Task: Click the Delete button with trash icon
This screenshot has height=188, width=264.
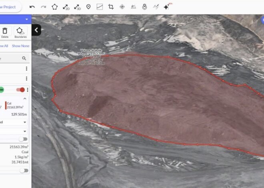Action: click(5, 33)
